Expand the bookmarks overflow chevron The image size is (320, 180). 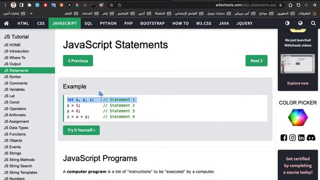[x=31, y=13]
